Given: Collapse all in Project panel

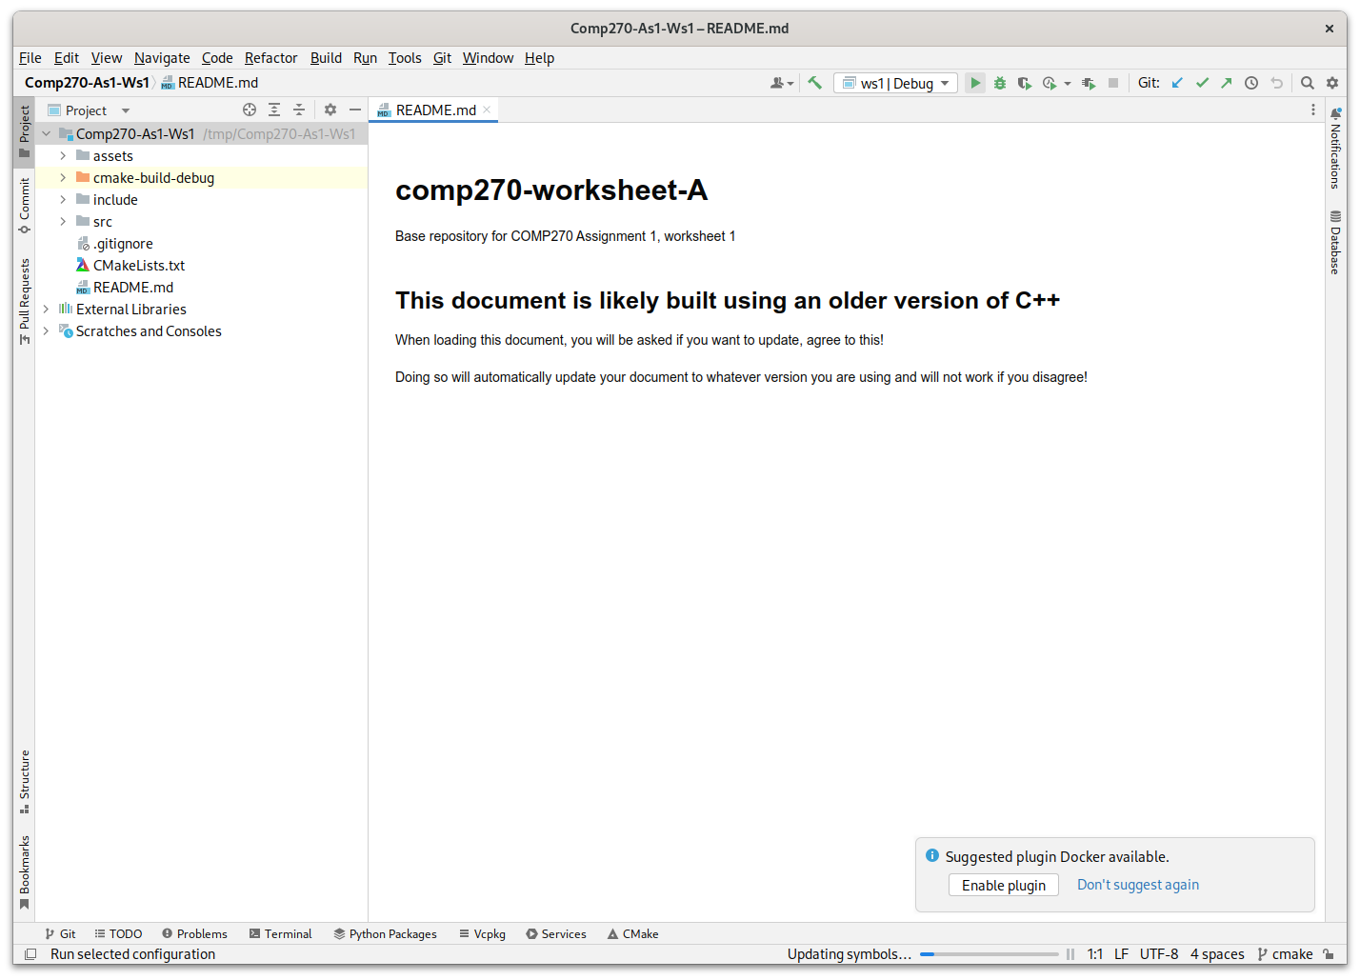Looking at the screenshot, I should [x=299, y=110].
